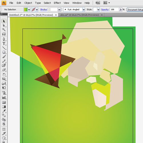Select the Pen tool
This screenshot has width=143, height=143.
4,39
